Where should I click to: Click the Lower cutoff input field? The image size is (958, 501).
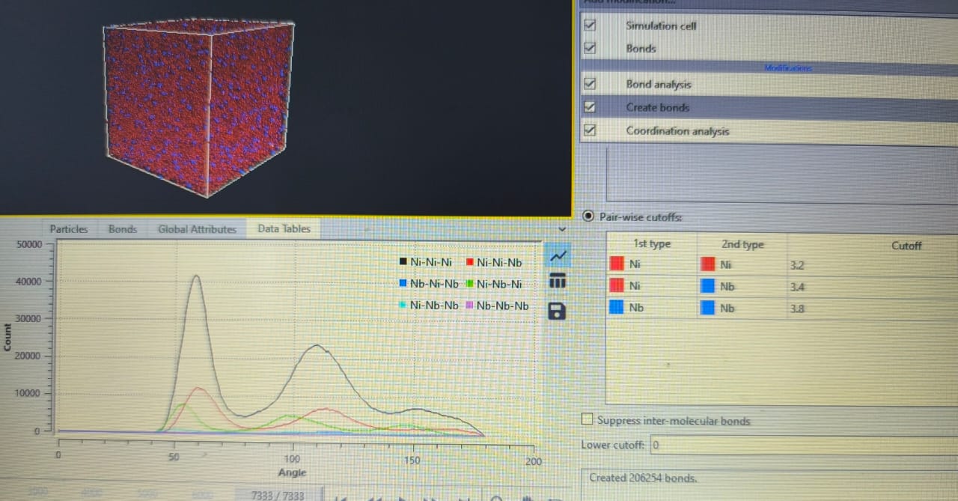pos(801,445)
